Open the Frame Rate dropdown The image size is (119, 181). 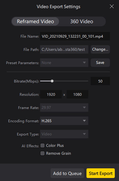click(x=64, y=108)
